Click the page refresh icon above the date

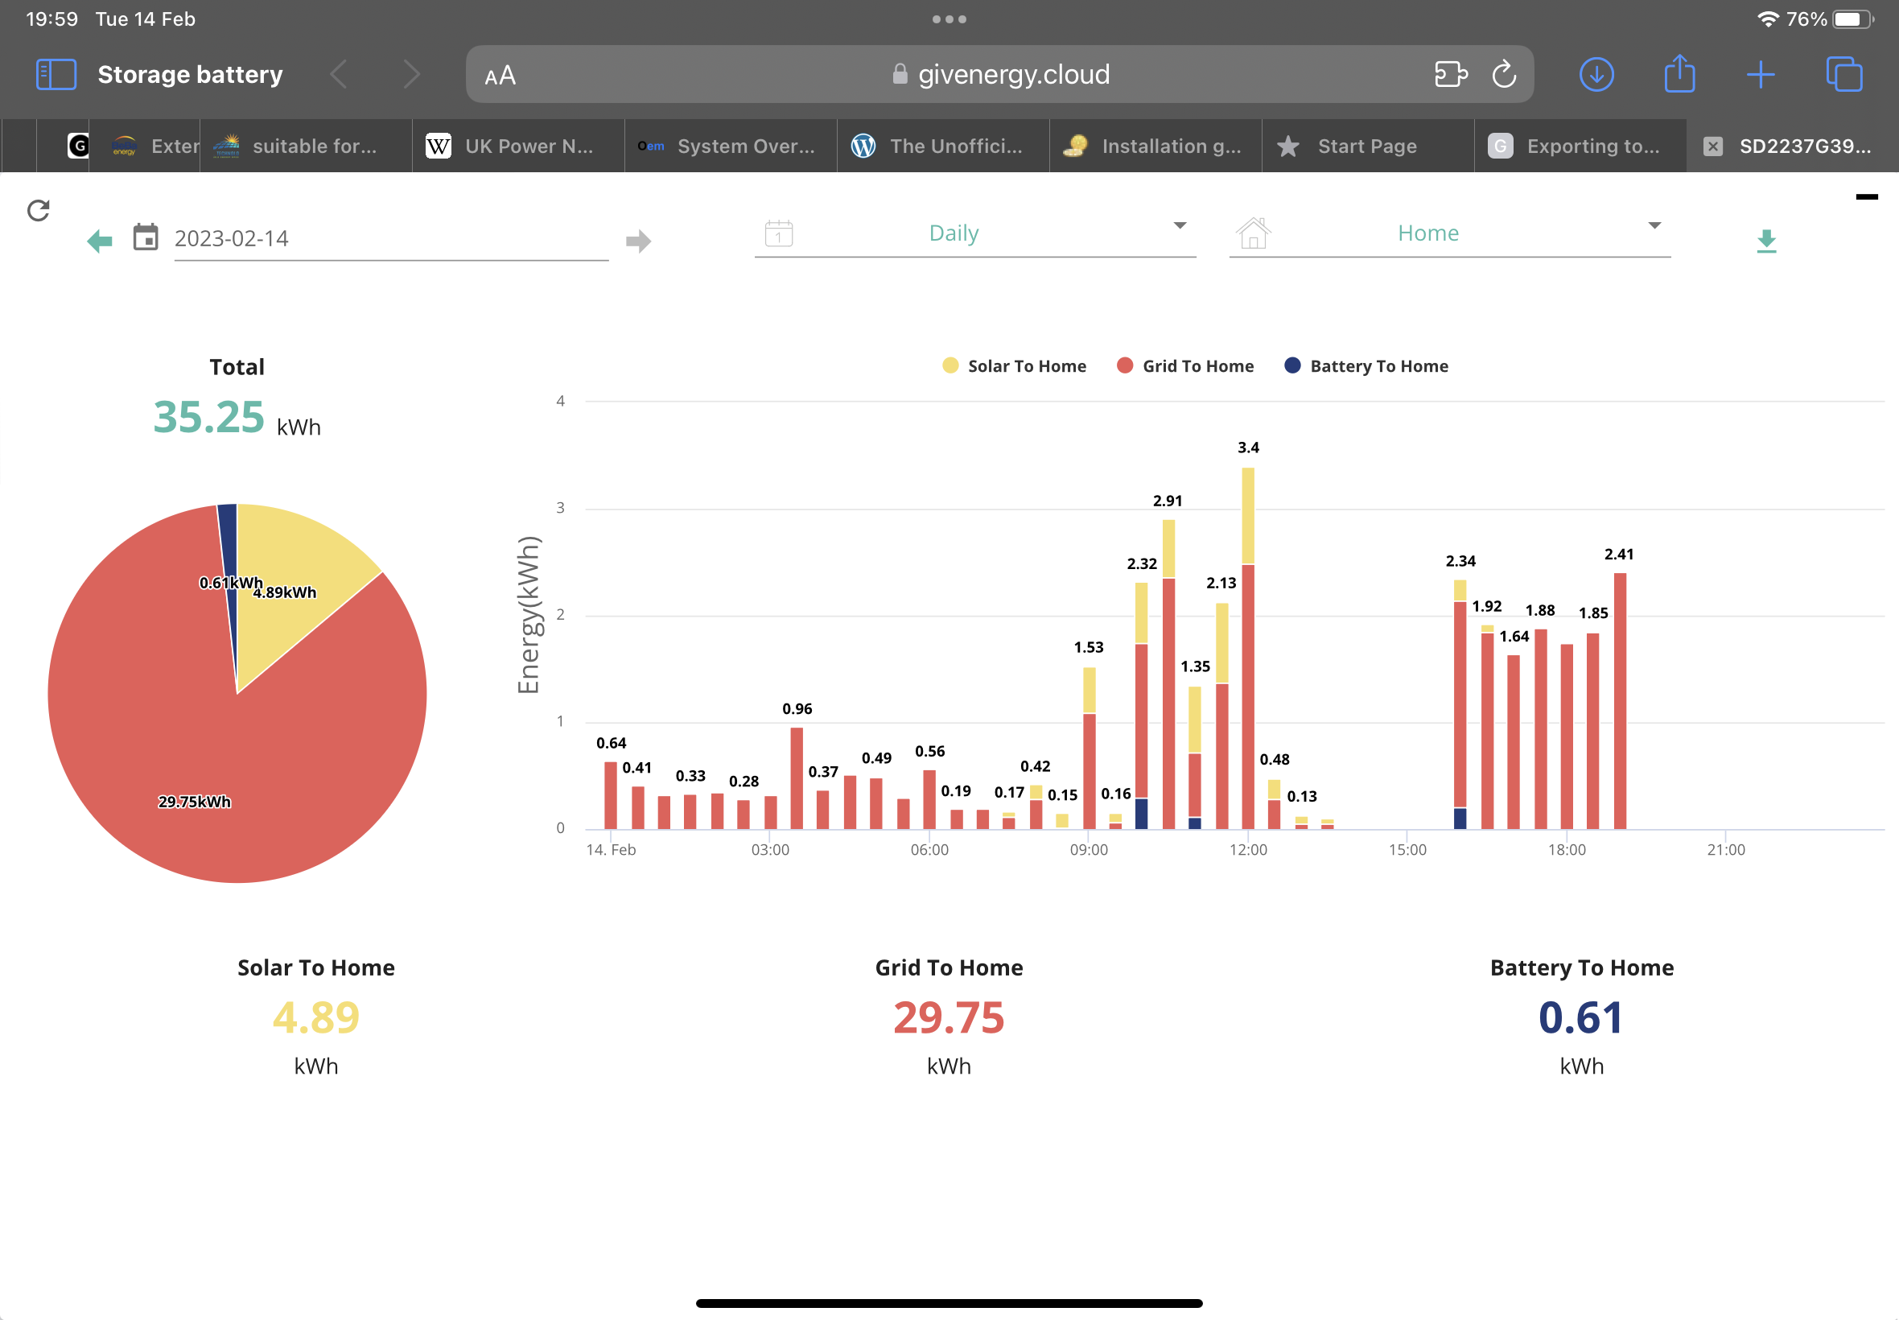pos(38,211)
